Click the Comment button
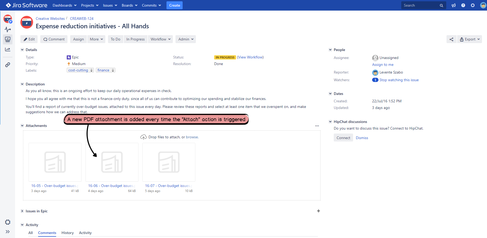Image resolution: width=487 pixels, height=238 pixels. [54, 39]
